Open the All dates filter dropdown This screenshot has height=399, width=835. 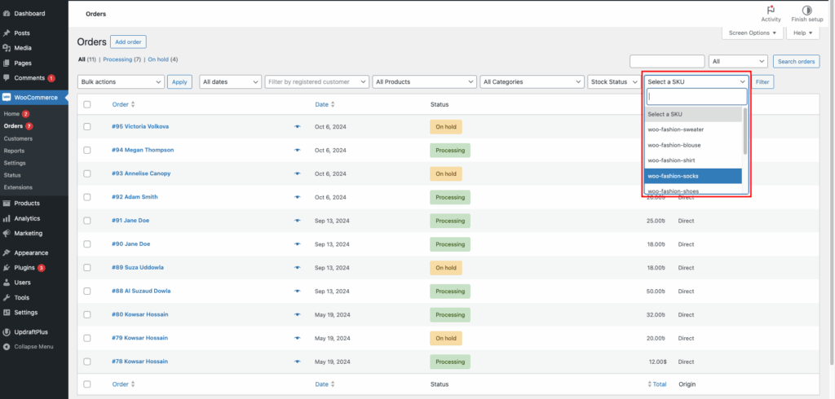pos(230,82)
